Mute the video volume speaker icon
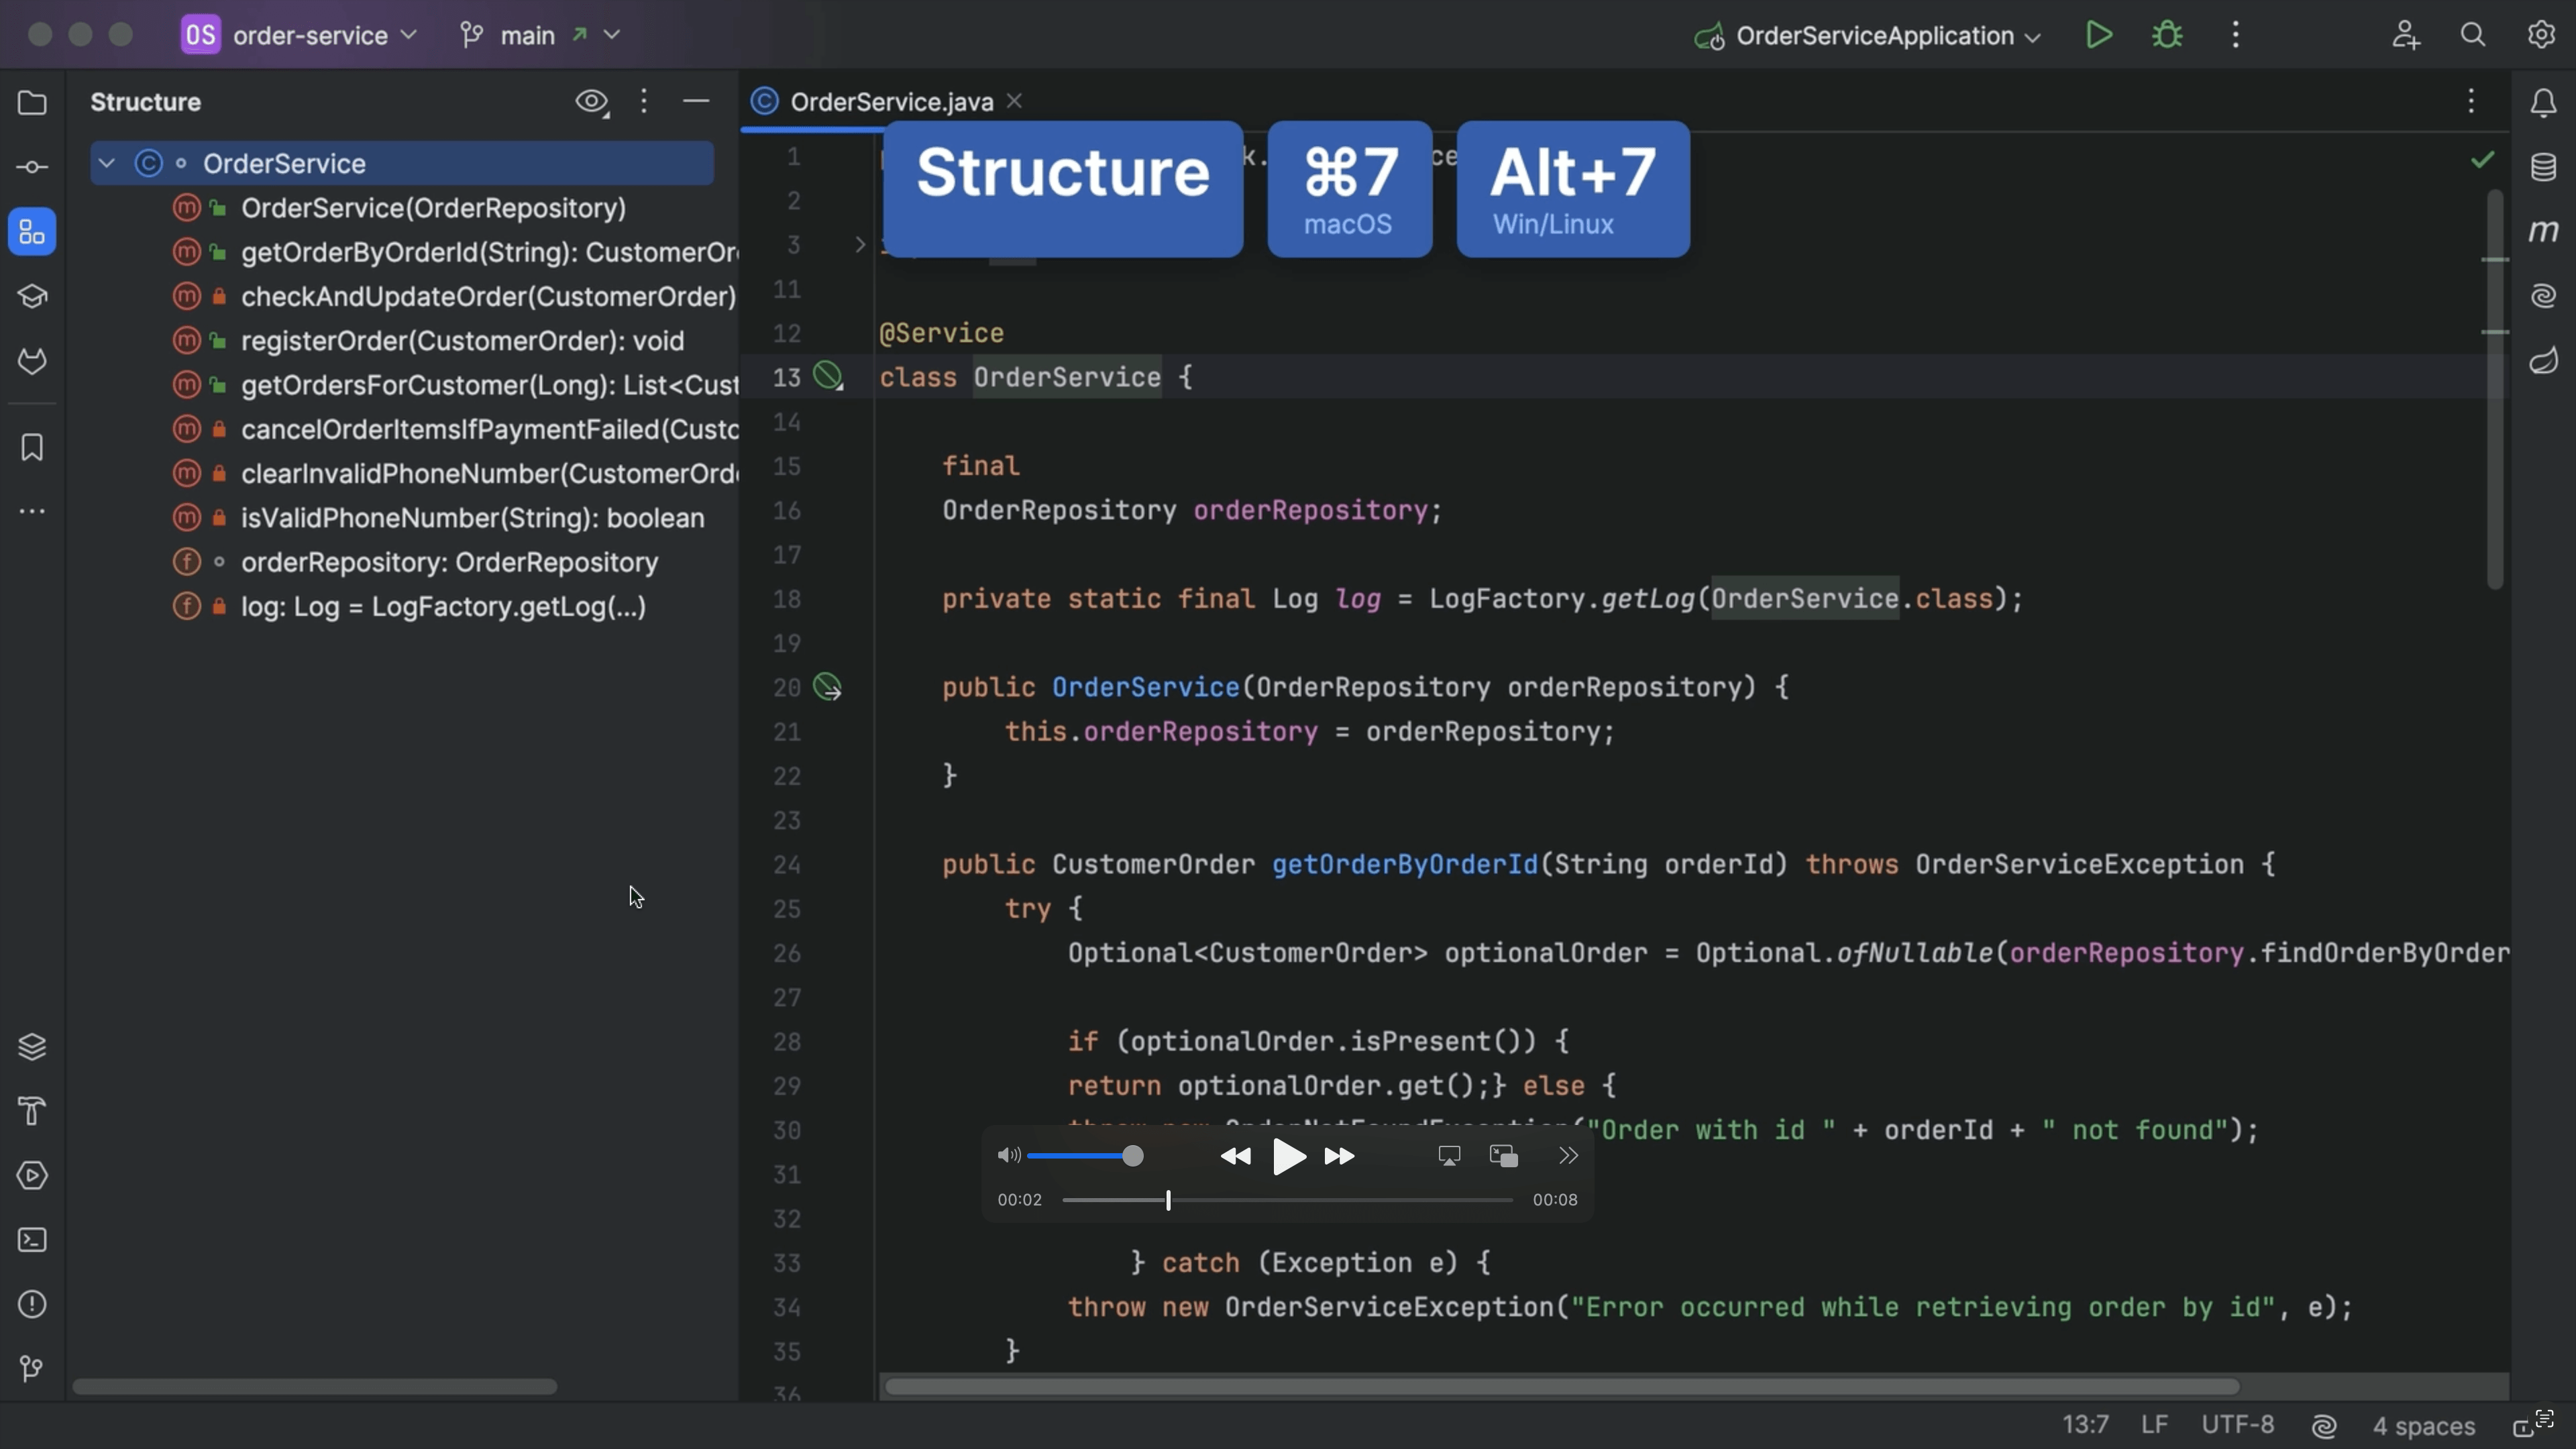 (1008, 1156)
